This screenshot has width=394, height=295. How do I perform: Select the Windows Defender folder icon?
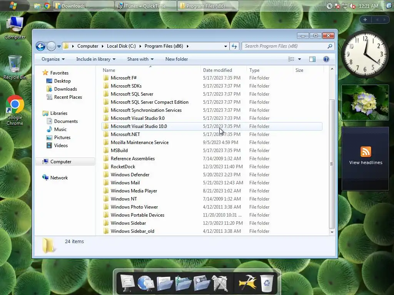coord(106,175)
